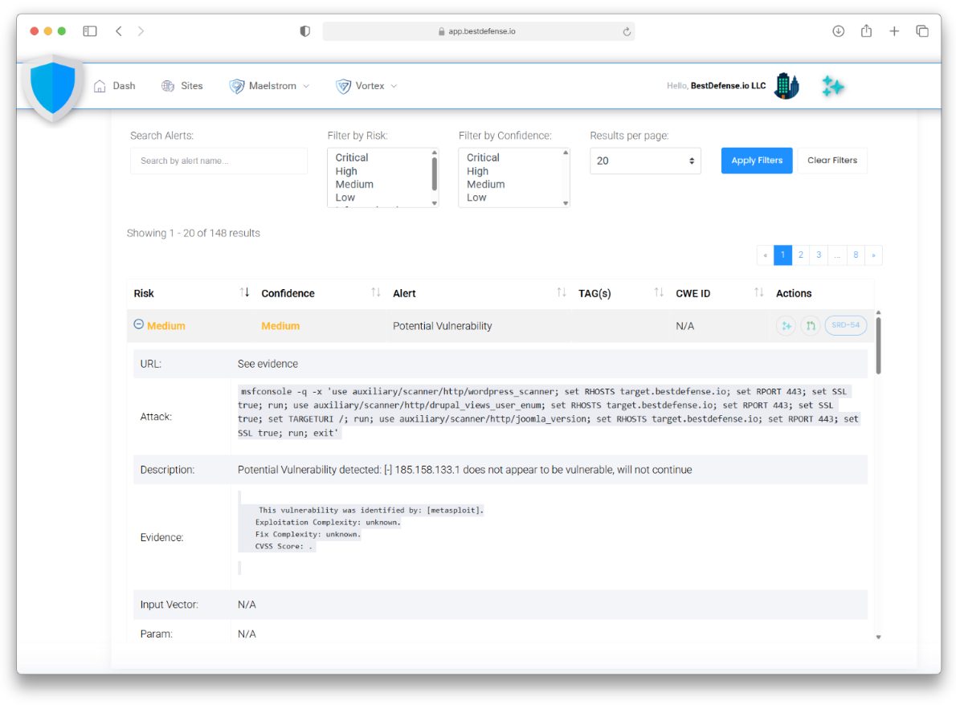The width and height of the screenshot is (956, 705).
Task: Sort table by Risk column
Action: [x=244, y=293]
